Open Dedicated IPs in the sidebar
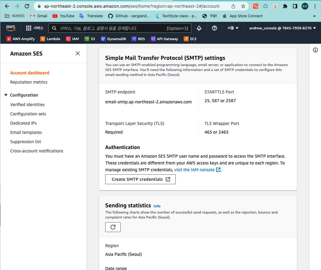Viewport: 321px width, 270px height. [23, 123]
